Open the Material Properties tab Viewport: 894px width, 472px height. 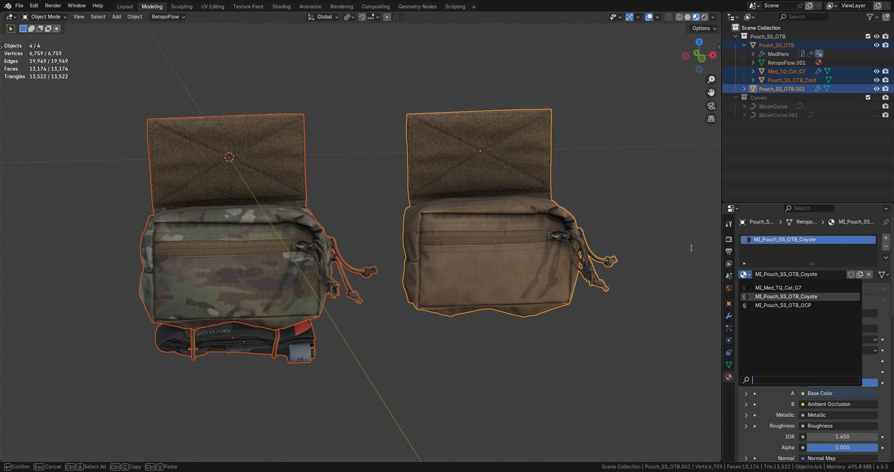(729, 377)
